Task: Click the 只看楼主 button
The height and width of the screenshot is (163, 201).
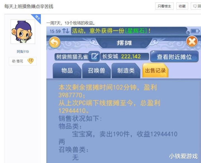Action: click(x=164, y=6)
